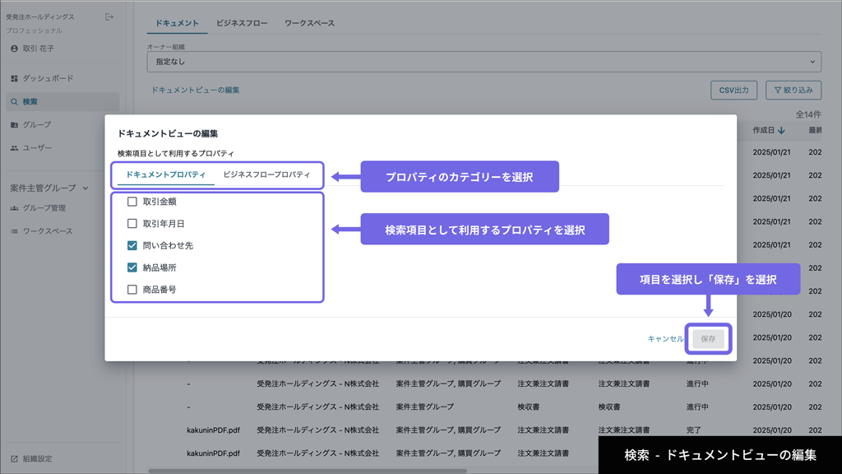Click the 案件主管グループ cell in 検収書 row
This screenshot has width=842, height=474.
(425, 407)
